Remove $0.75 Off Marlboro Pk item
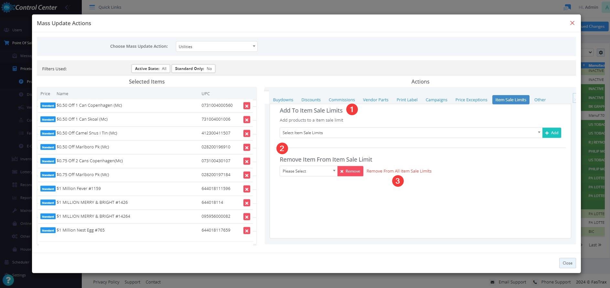The image size is (610, 288). 247,175
